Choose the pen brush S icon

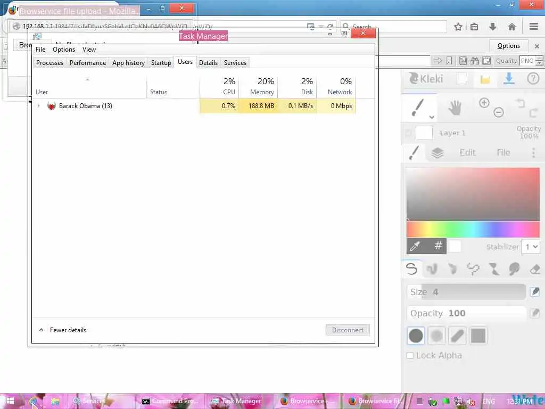pos(411,269)
